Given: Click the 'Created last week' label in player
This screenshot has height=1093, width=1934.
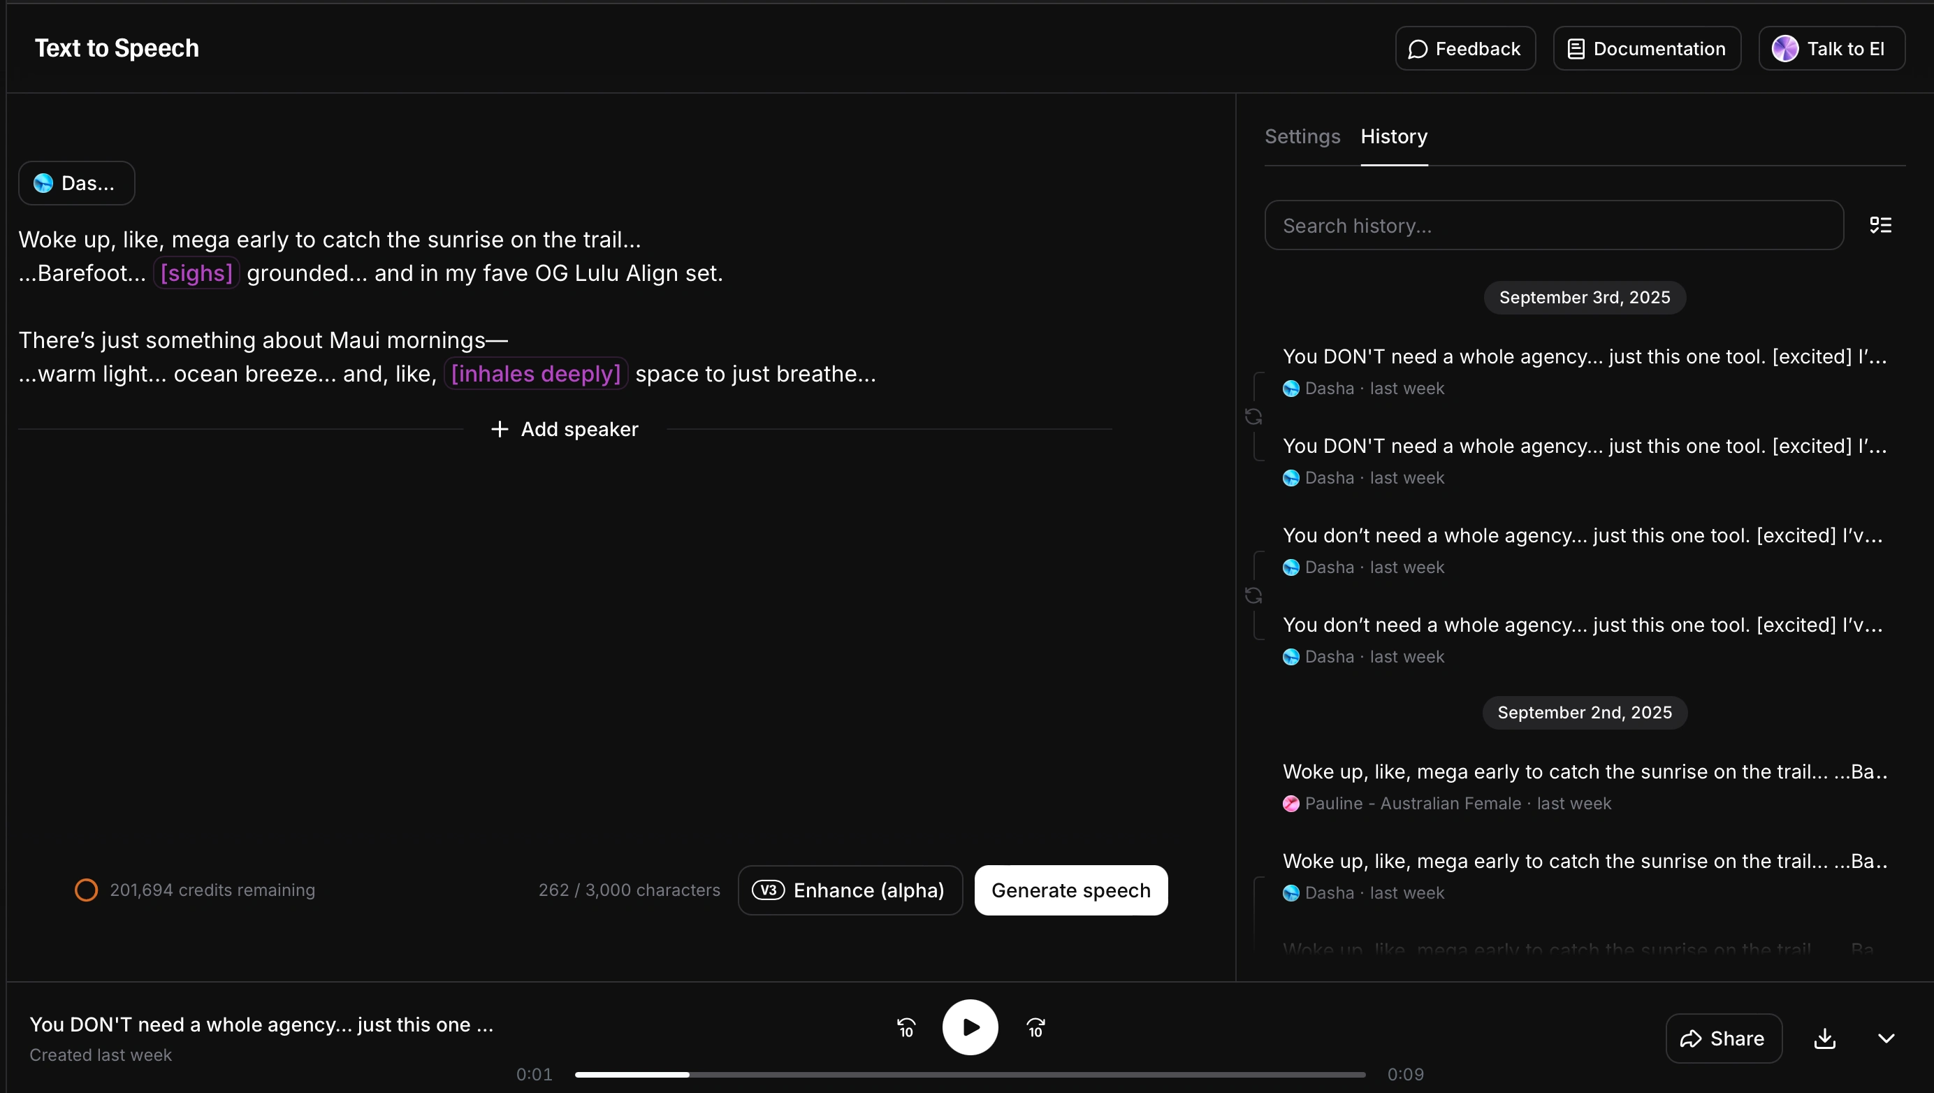Looking at the screenshot, I should click(x=101, y=1055).
